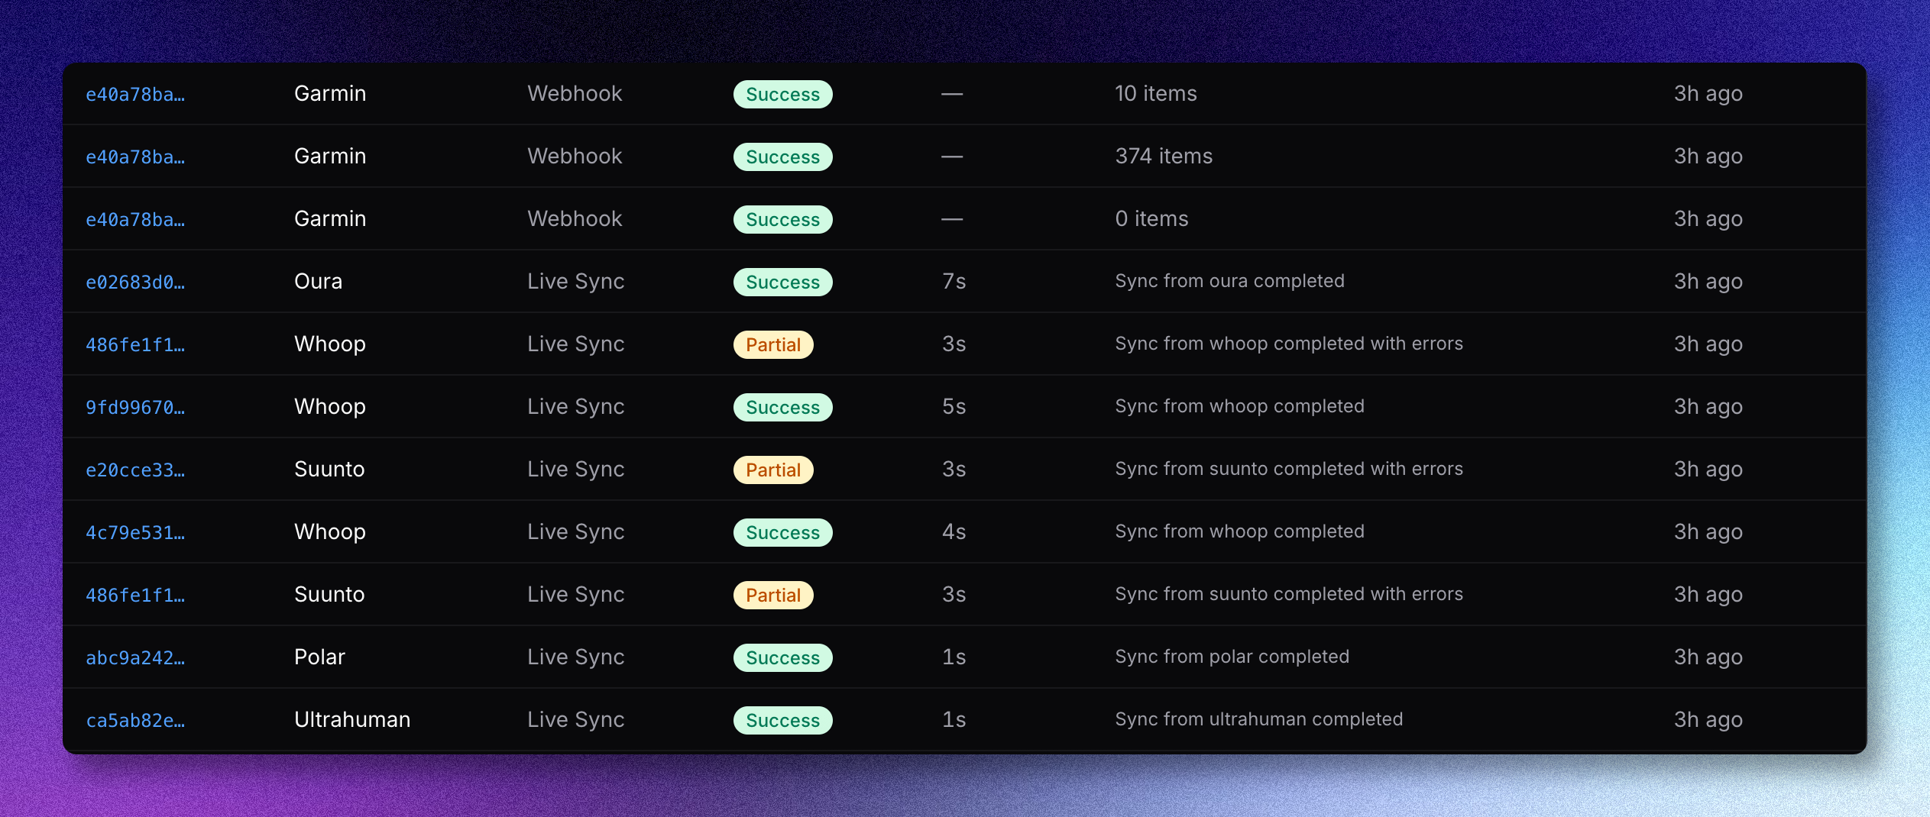The image size is (1930, 817).
Task: Open the e20cce33… Suunto sync ID link
Action: pyautogui.click(x=135, y=470)
